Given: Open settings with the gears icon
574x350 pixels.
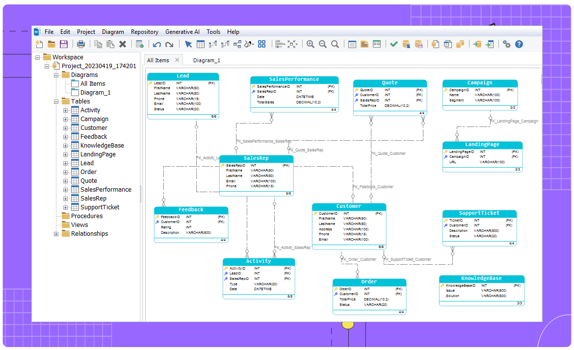Looking at the screenshot, I should tap(507, 44).
